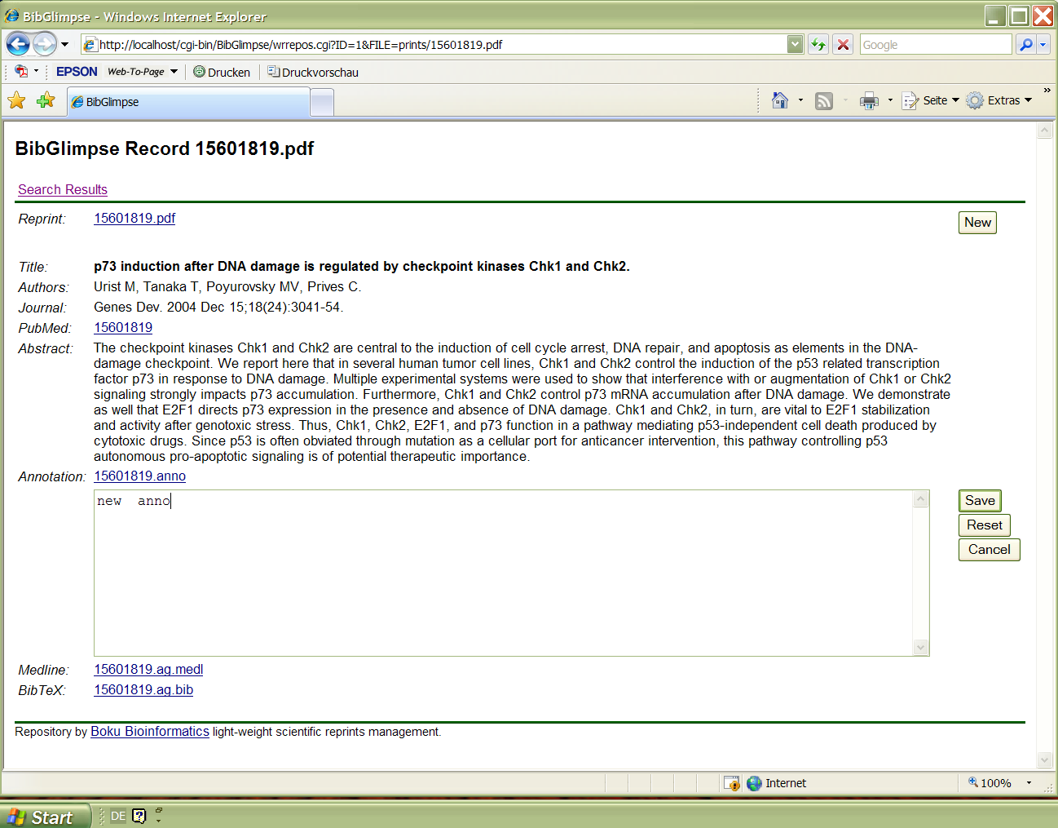Click the language bar help icon
This screenshot has height=828, width=1058.
click(x=139, y=816)
